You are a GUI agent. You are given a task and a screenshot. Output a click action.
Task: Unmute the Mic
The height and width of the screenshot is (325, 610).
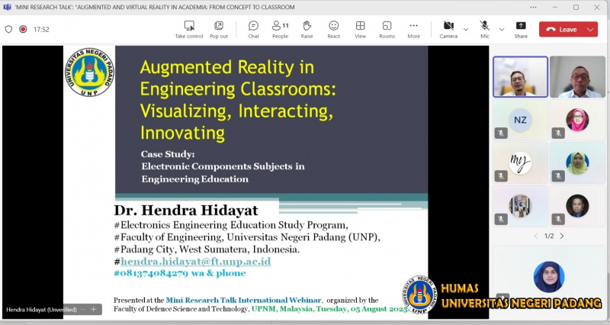click(484, 30)
